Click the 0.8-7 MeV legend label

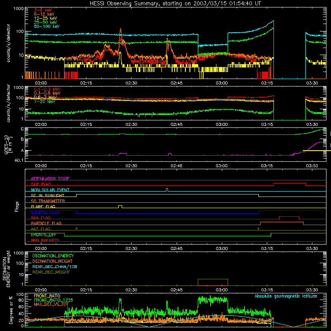46,97
